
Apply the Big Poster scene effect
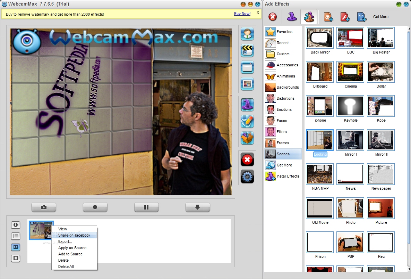381,38
